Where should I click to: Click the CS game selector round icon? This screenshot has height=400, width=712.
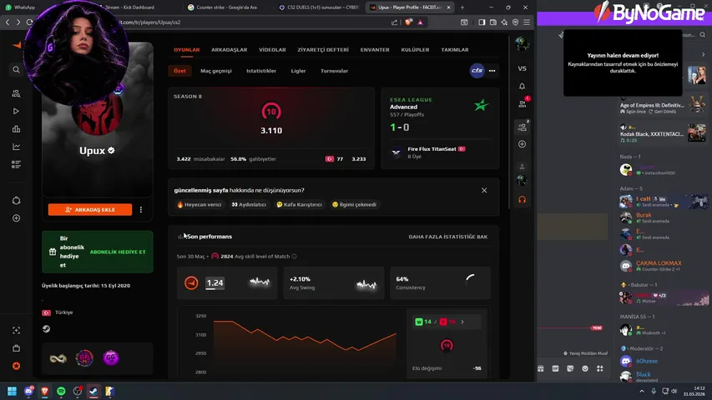tap(477, 70)
